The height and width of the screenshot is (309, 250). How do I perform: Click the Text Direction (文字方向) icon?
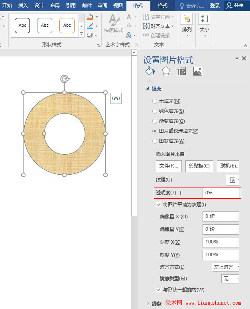[x=146, y=17]
